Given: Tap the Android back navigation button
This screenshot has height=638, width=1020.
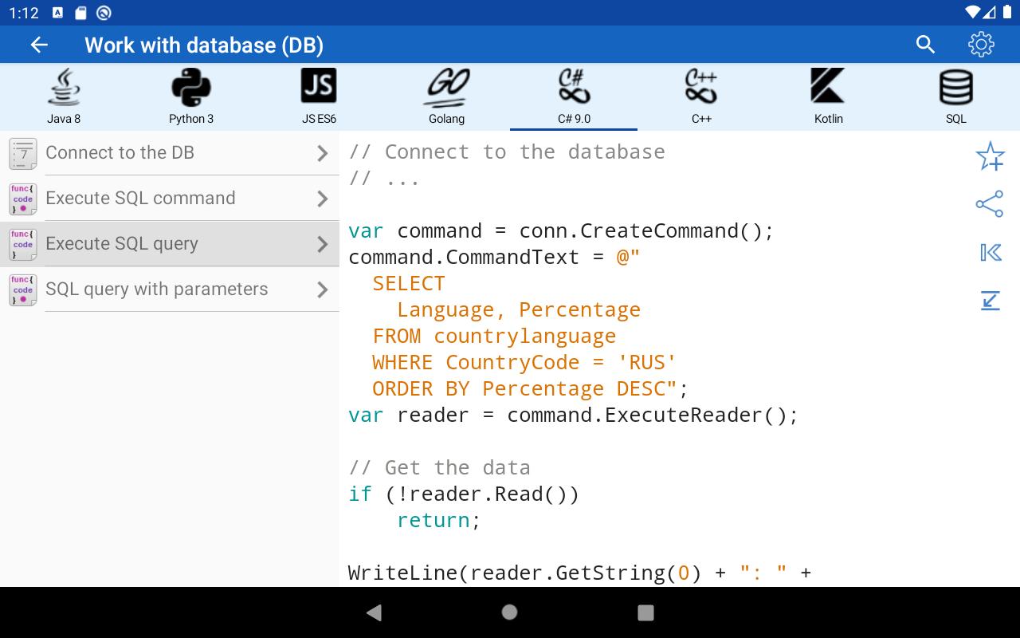Looking at the screenshot, I should click(373, 612).
